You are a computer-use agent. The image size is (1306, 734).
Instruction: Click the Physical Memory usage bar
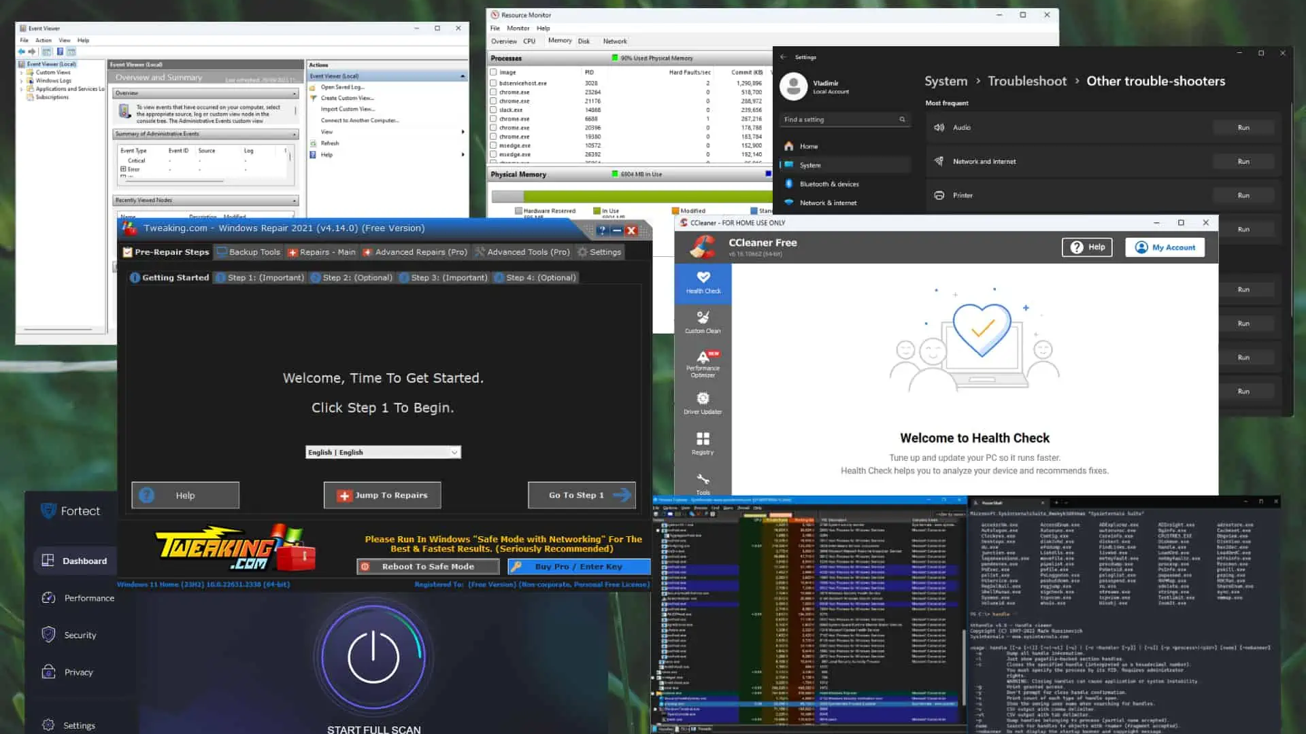(631, 196)
